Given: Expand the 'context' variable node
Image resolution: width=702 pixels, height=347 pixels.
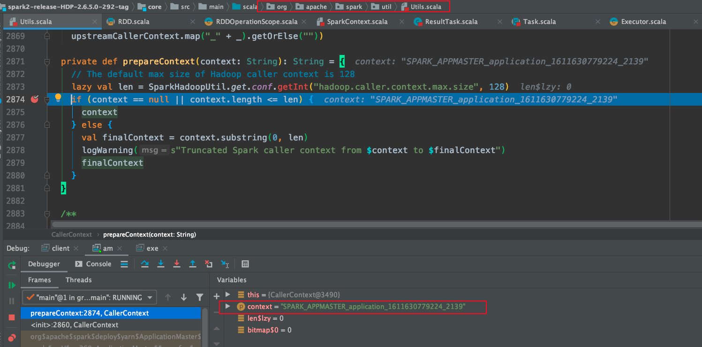Looking at the screenshot, I should (x=228, y=307).
